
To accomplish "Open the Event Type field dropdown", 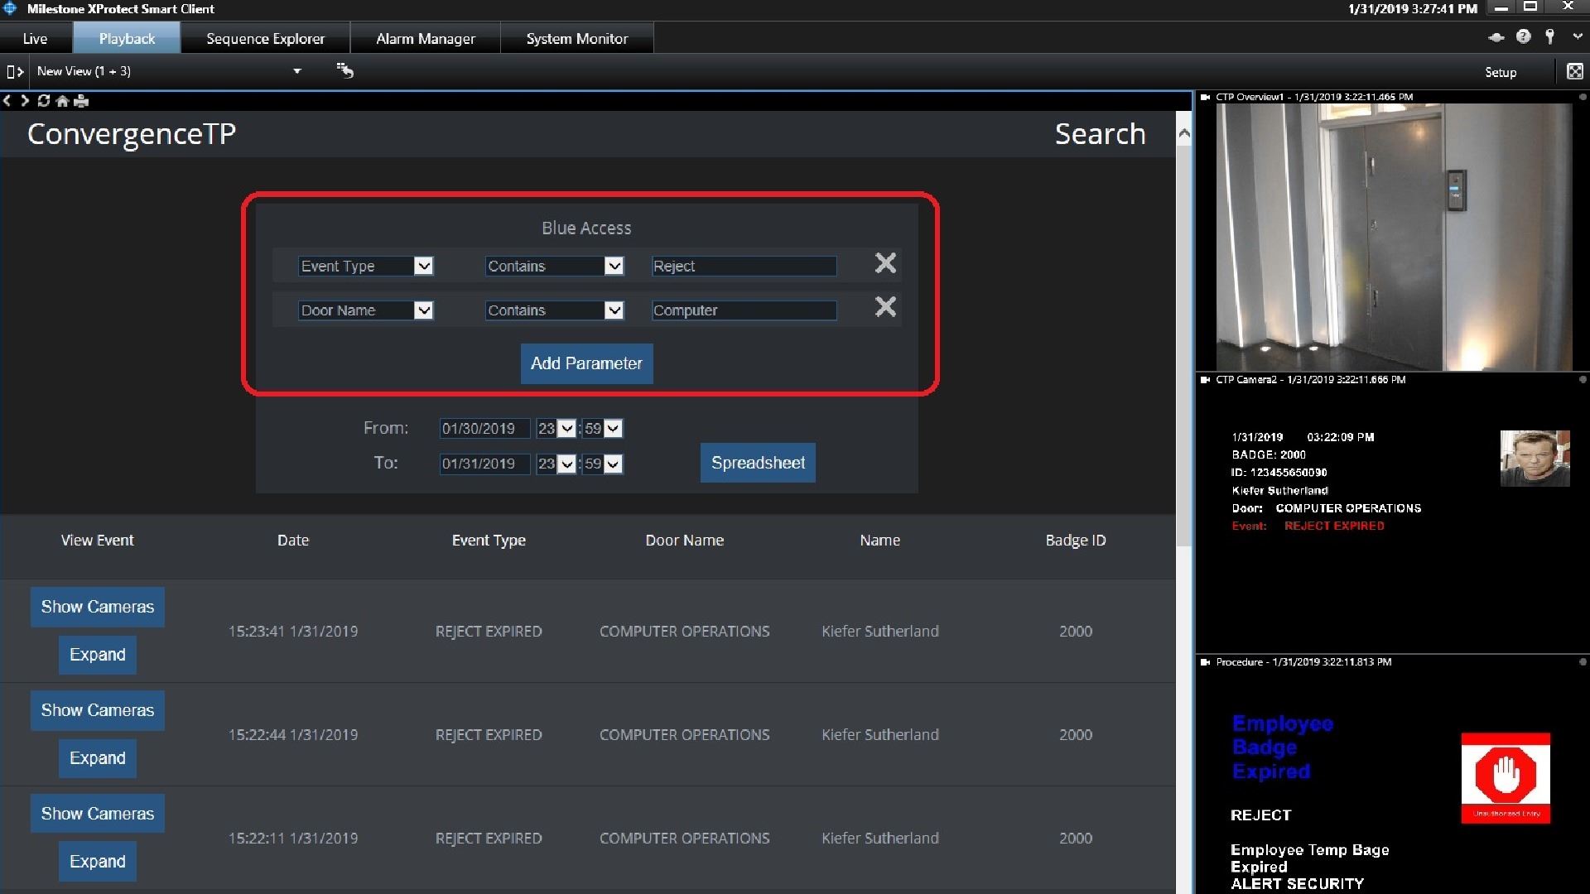I will pos(423,266).
